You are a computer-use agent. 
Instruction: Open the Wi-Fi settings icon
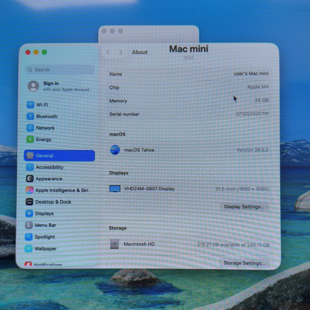(x=30, y=105)
